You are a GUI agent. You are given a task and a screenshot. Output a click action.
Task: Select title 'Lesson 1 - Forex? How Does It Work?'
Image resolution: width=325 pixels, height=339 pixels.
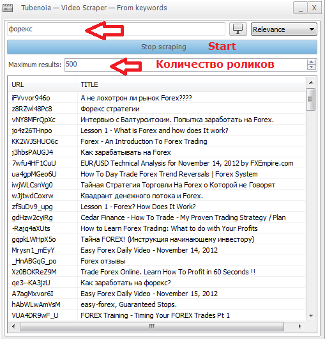(x=138, y=207)
